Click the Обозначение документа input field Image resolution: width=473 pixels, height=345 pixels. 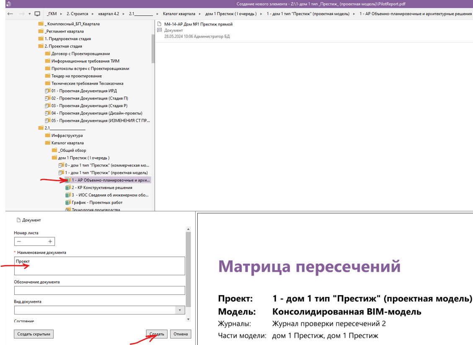(x=99, y=290)
